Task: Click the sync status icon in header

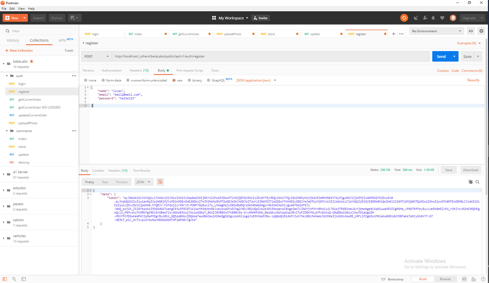Action: pos(404,18)
